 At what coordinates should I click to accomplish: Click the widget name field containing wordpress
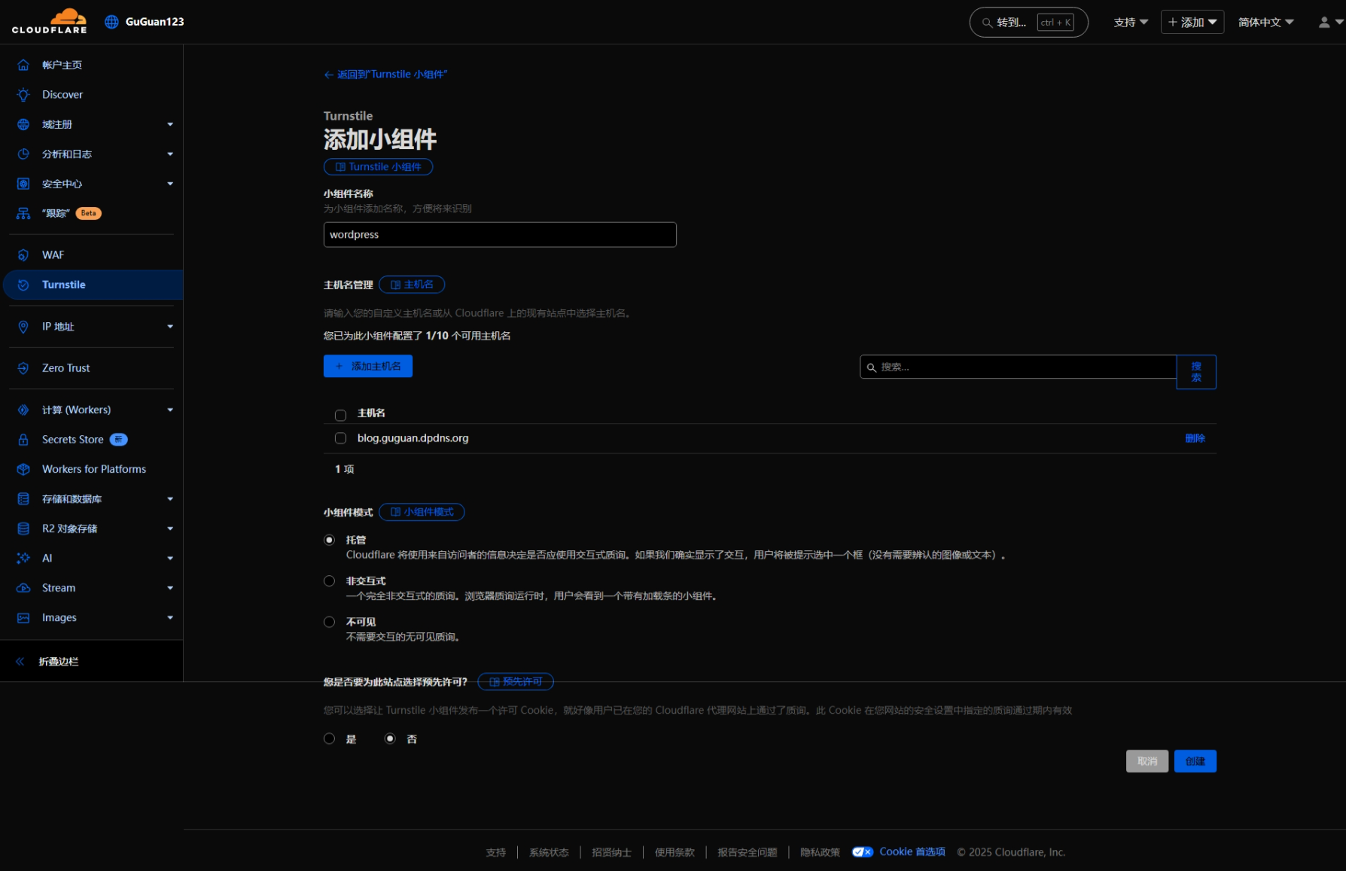[x=500, y=235]
